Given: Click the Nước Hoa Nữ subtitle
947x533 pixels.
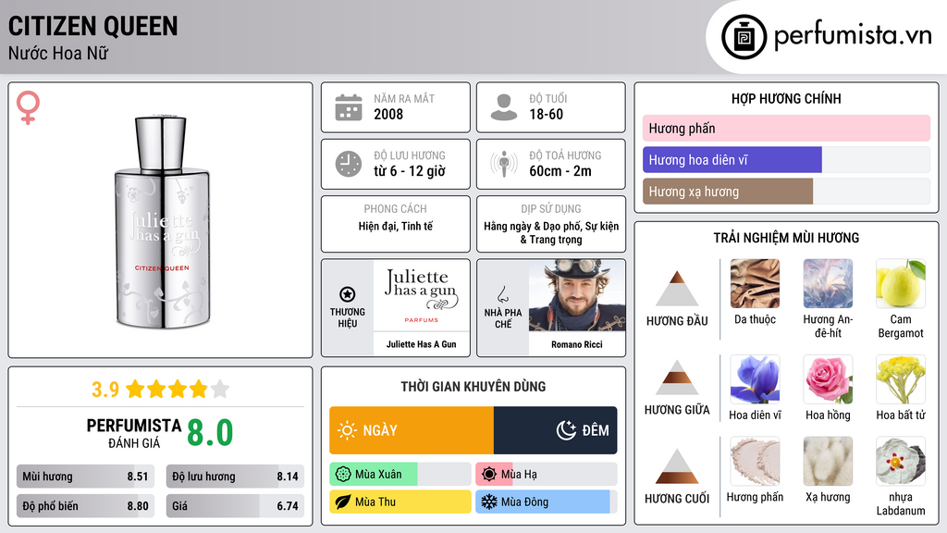Looking at the screenshot, I should (x=58, y=54).
